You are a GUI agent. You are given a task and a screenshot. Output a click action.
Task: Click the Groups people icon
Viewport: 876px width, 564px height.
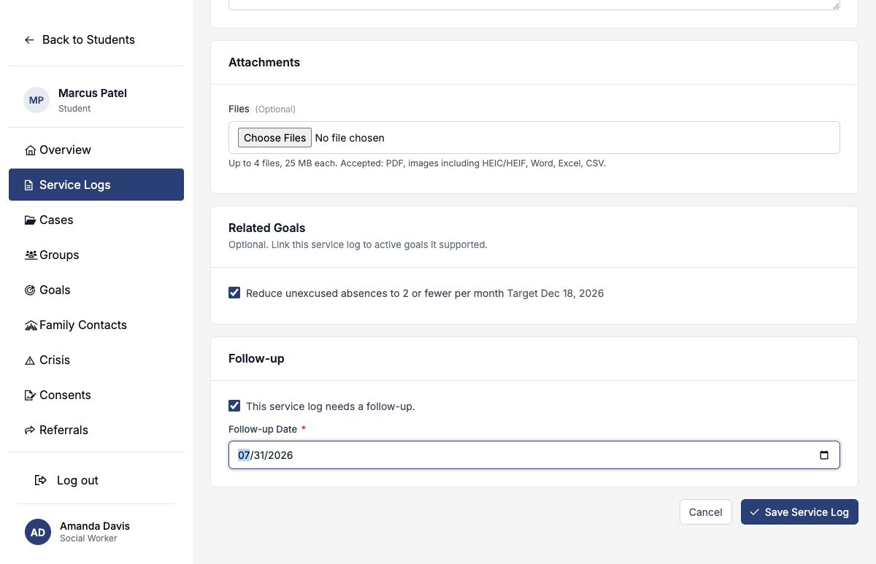[31, 255]
